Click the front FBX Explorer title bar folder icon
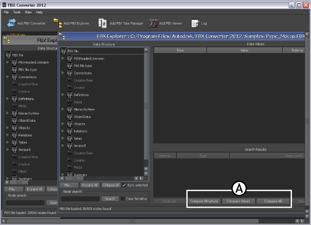This screenshot has height=225, width=311. (x=62, y=36)
